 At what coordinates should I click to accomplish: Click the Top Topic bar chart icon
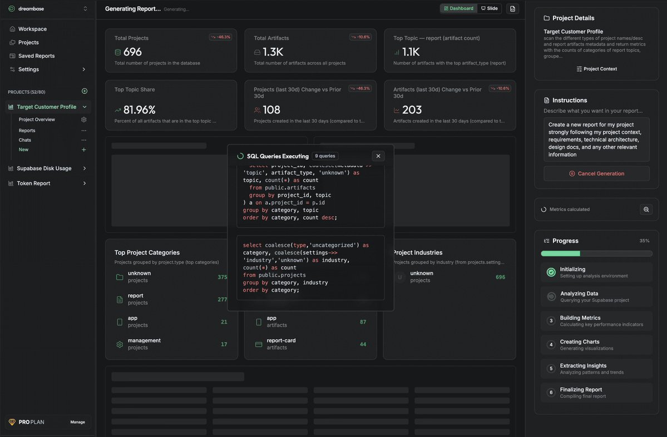point(397,52)
